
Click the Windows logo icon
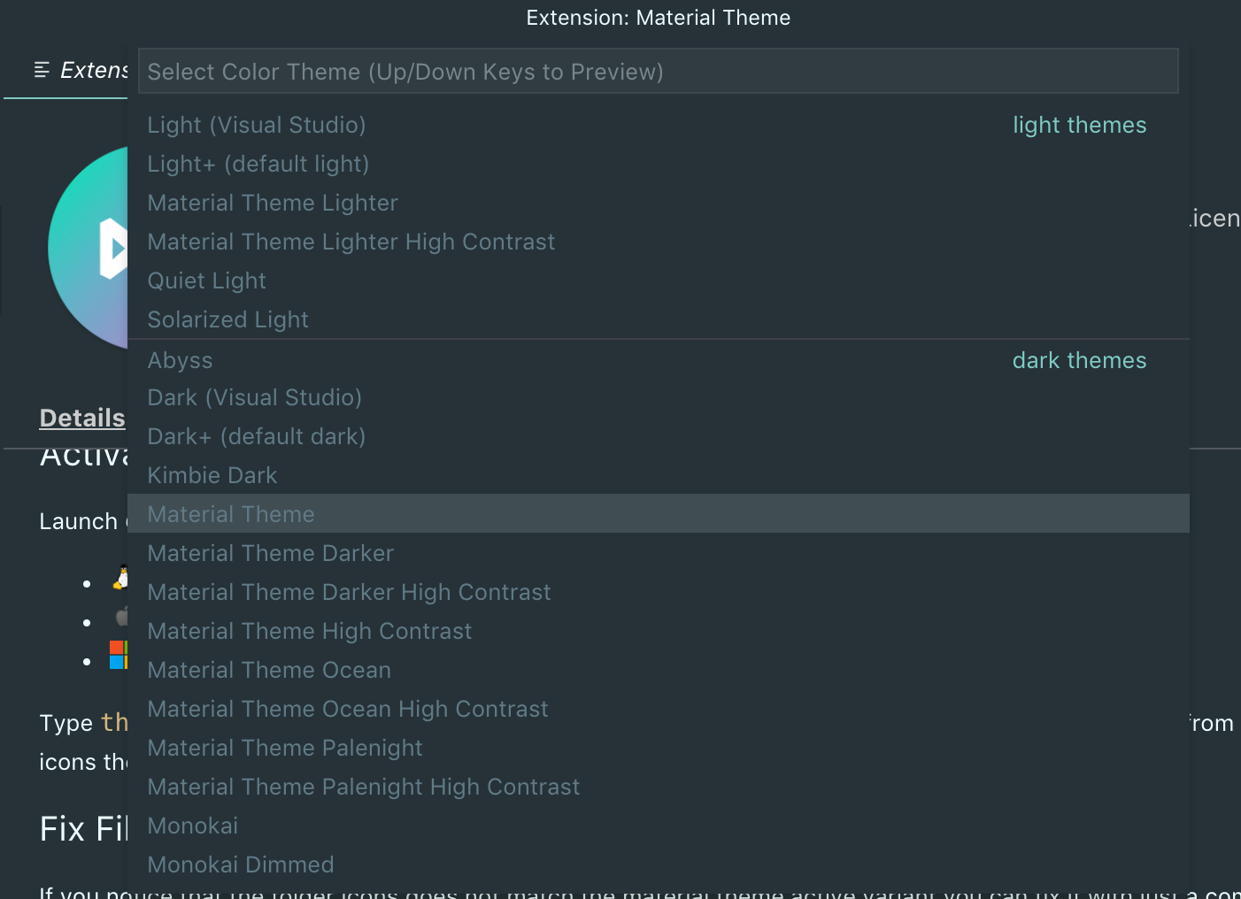click(x=119, y=655)
